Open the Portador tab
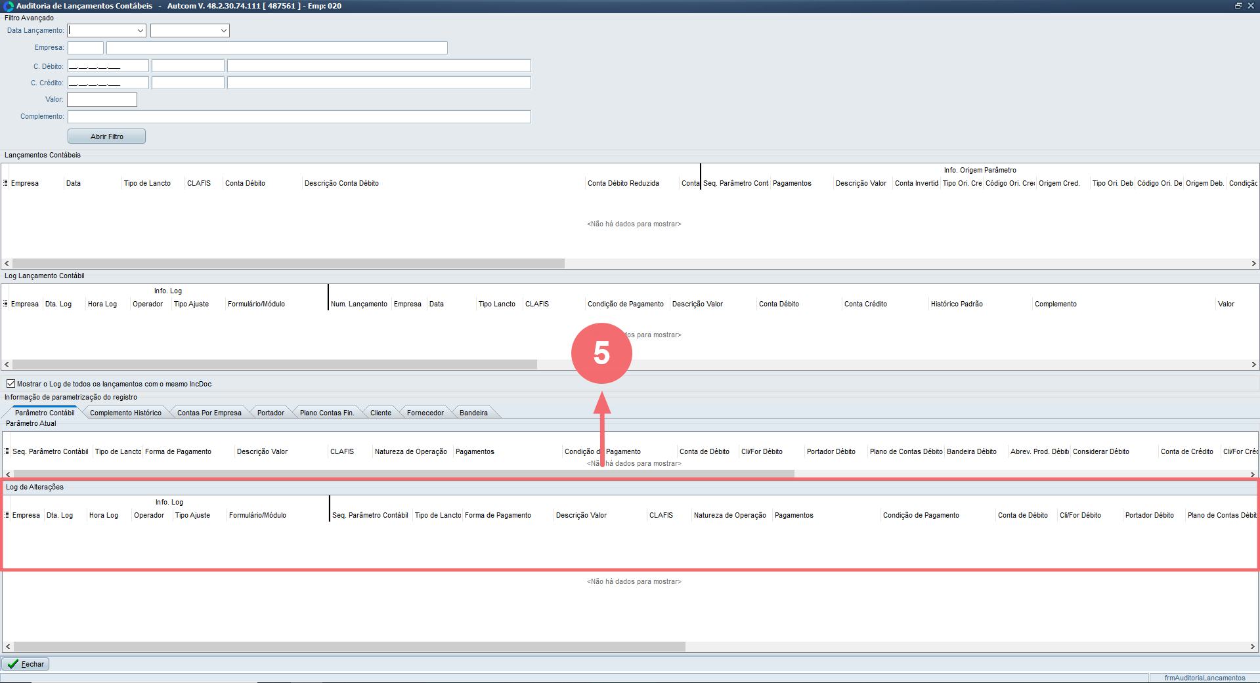 (x=271, y=413)
